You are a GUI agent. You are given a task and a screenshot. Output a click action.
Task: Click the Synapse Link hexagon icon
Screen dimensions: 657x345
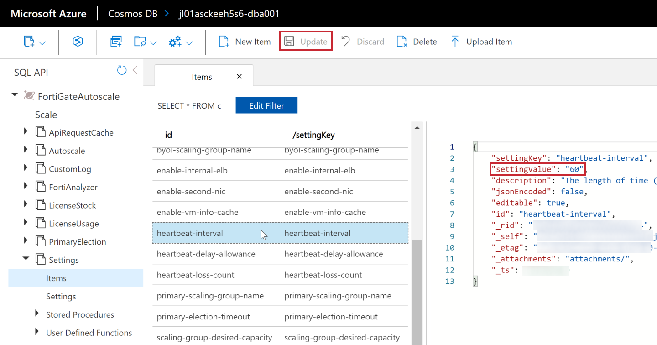(x=78, y=41)
